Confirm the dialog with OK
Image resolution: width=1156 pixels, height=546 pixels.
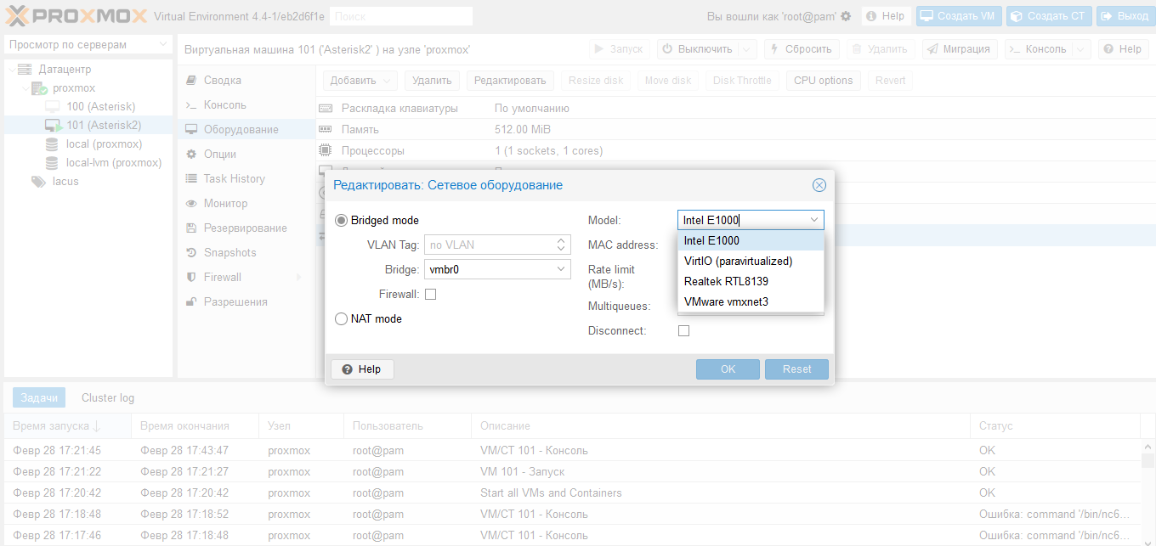coord(728,369)
